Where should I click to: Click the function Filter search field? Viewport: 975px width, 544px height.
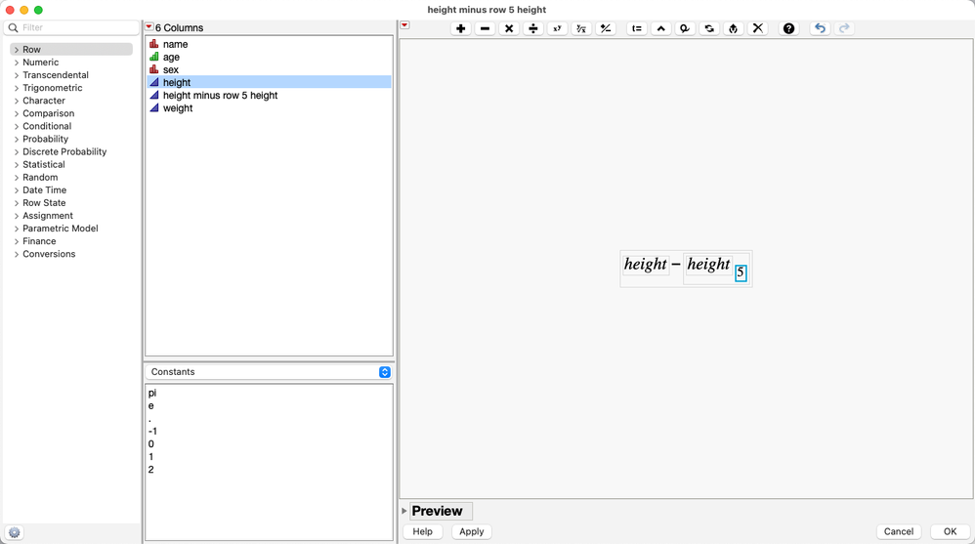[x=71, y=27]
